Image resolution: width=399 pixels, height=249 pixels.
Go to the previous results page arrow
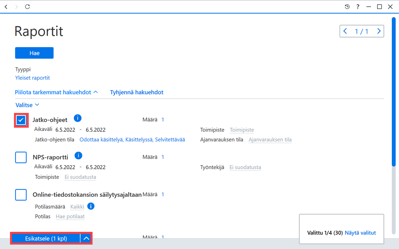point(345,31)
